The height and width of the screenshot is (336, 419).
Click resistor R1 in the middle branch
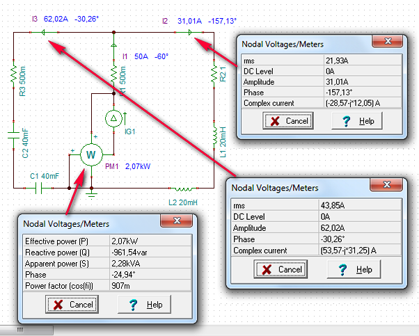[113, 74]
